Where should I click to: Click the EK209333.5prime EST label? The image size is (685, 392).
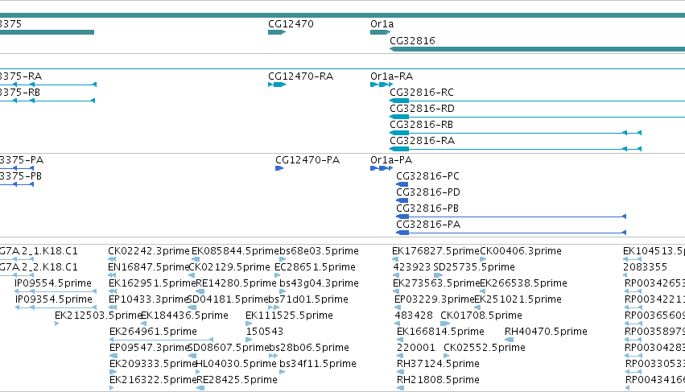153,364
